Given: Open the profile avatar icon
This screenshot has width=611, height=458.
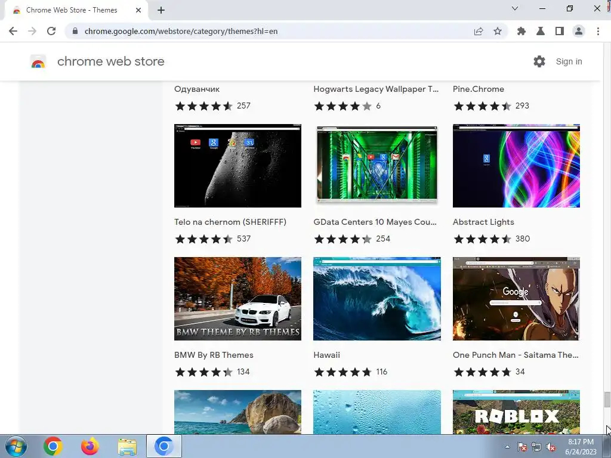Looking at the screenshot, I should (579, 31).
